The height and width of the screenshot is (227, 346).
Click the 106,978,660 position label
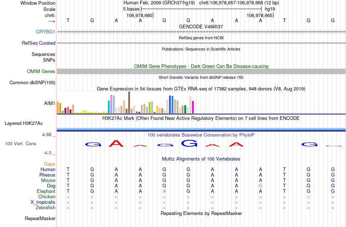139,15
